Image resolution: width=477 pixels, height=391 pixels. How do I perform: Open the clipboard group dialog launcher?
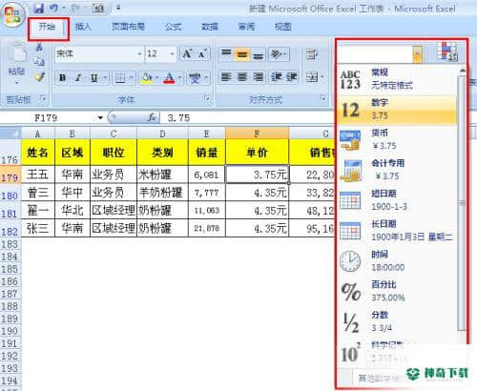43,99
